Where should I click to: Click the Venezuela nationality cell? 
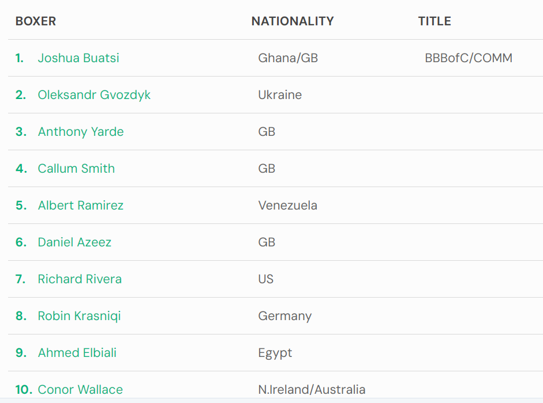(288, 206)
